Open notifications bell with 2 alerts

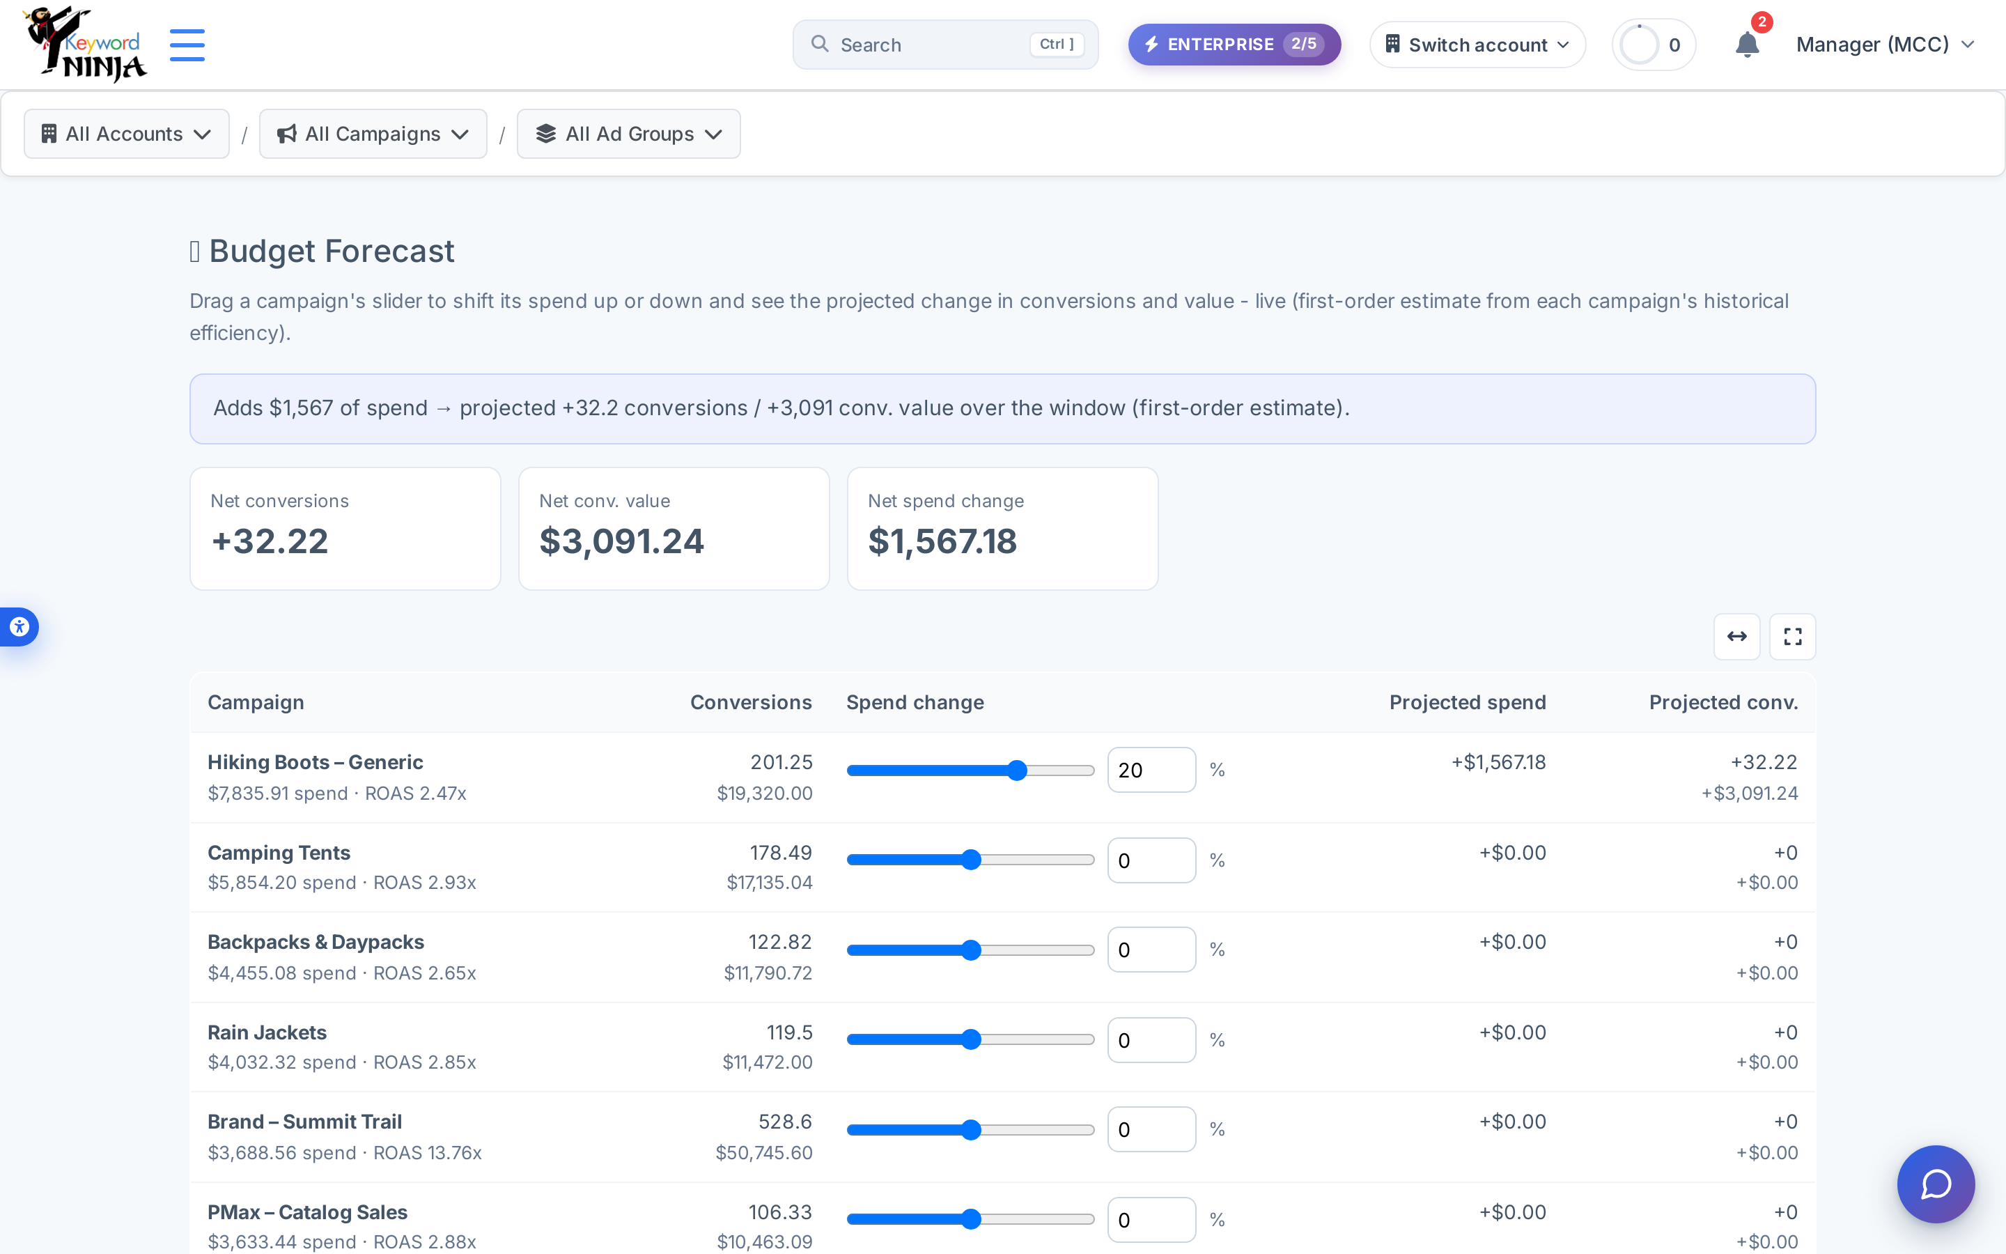click(x=1748, y=45)
